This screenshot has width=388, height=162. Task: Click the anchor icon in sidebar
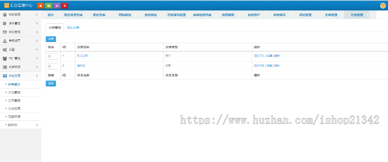tap(5, 41)
